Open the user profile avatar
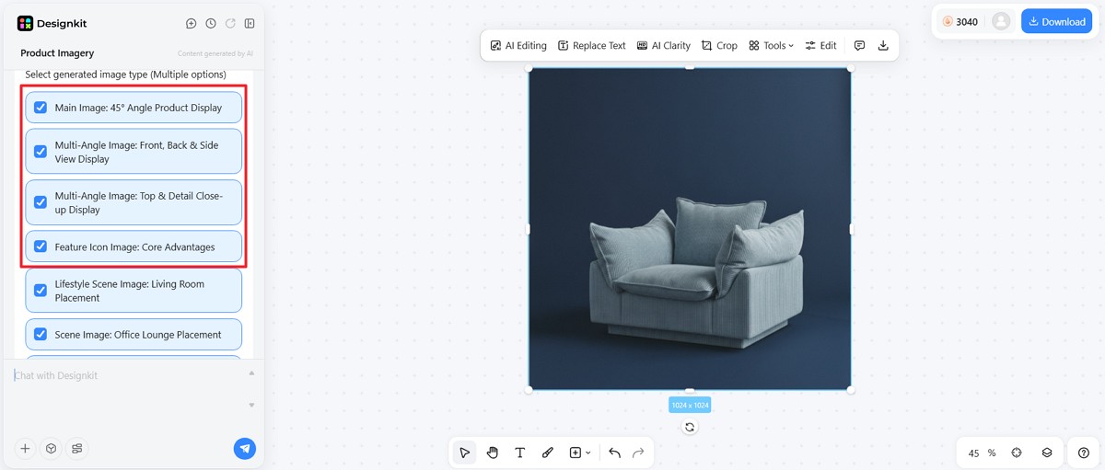1105x470 pixels. point(1001,21)
